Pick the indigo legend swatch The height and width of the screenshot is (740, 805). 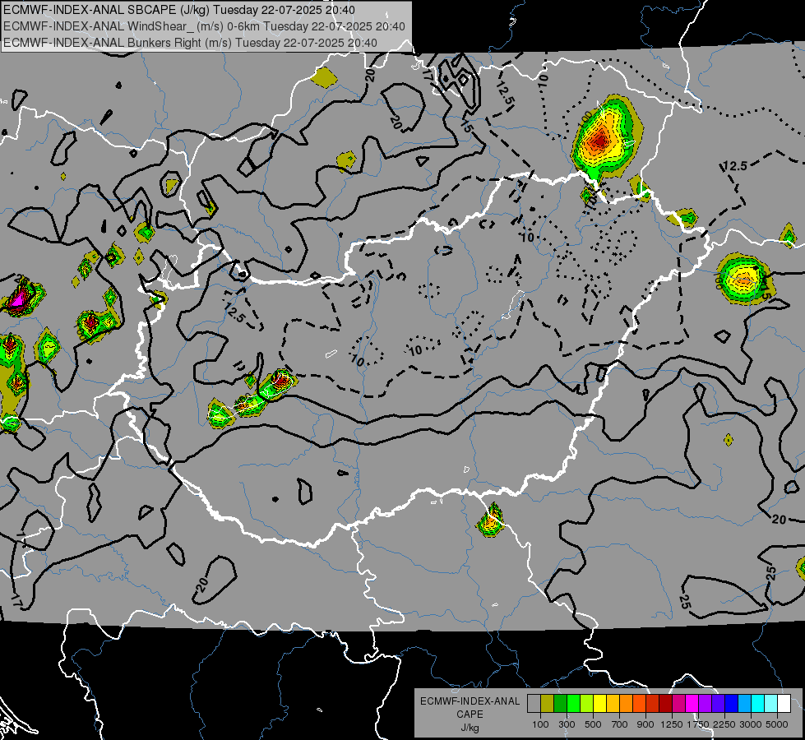(x=718, y=704)
